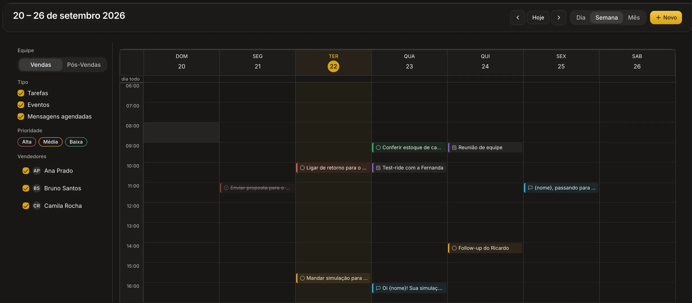Switch to Dia view

581,18
